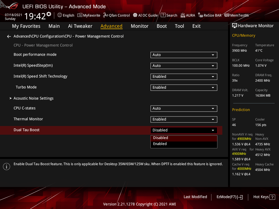Click Last Modified to review changes

pyautogui.click(x=195, y=197)
